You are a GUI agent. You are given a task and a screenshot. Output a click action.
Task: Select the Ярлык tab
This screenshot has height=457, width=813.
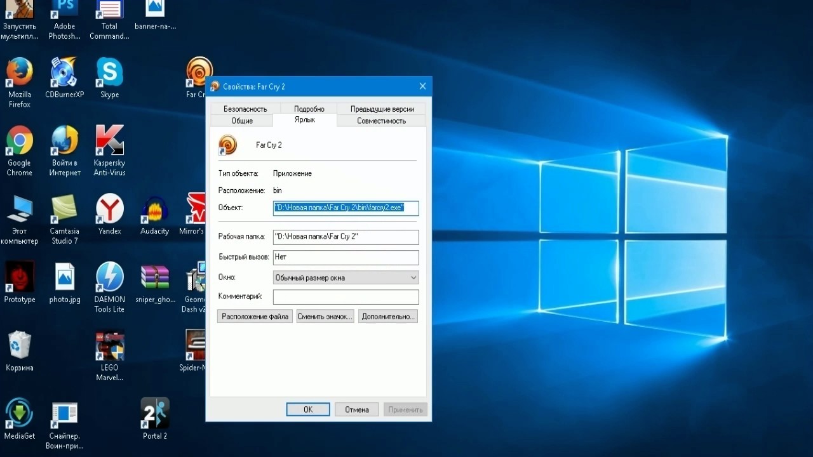(x=305, y=120)
